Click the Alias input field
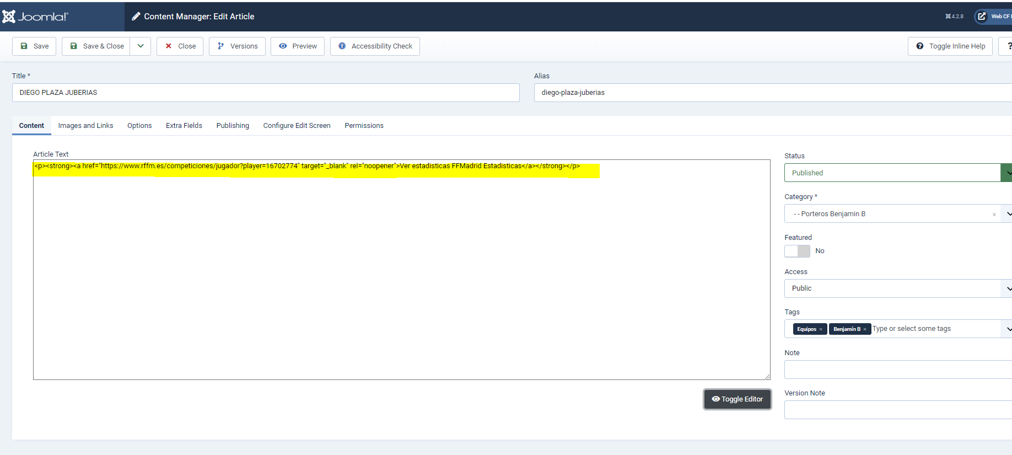Image resolution: width=1012 pixels, height=455 pixels. (x=773, y=93)
